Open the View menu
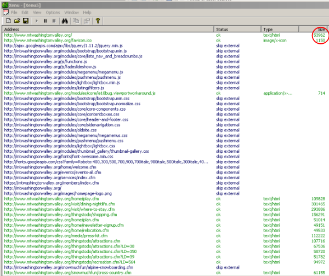 (x=37, y=13)
